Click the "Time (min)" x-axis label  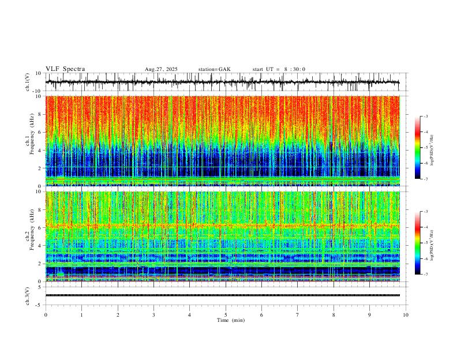(231, 320)
